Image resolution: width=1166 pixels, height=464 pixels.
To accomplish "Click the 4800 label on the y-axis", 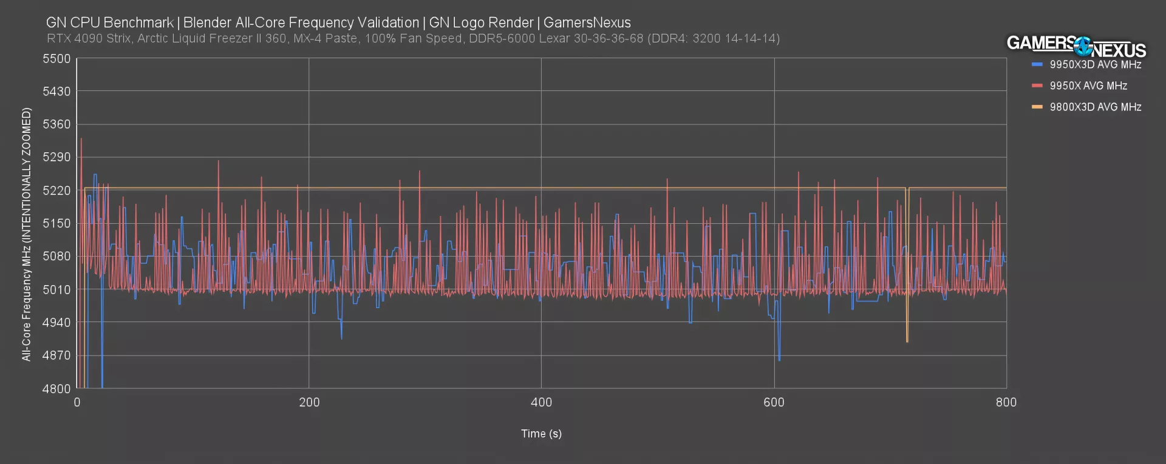I will pos(56,389).
